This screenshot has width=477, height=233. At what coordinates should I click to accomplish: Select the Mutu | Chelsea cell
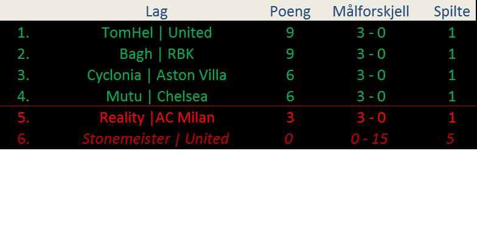(x=156, y=96)
